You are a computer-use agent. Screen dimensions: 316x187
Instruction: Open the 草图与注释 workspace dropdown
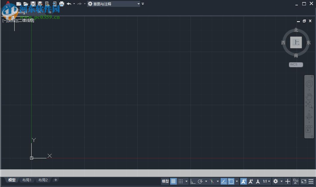pyautogui.click(x=139, y=4)
